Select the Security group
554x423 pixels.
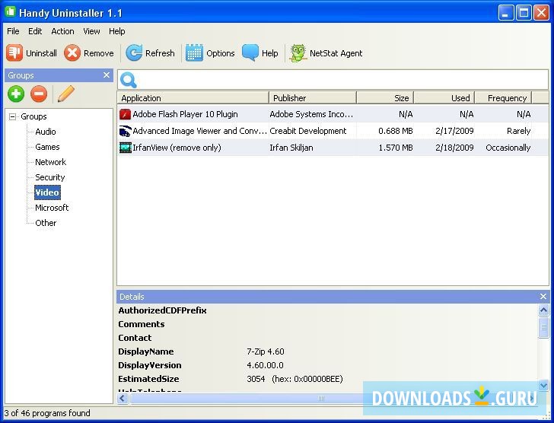(x=49, y=177)
